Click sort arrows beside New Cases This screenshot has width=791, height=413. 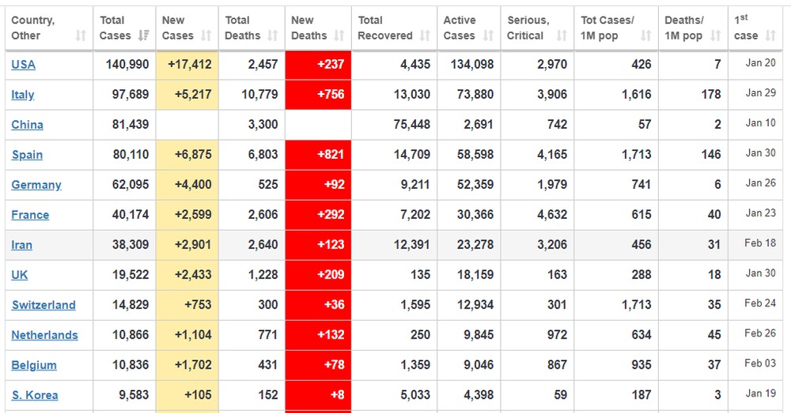(206, 36)
